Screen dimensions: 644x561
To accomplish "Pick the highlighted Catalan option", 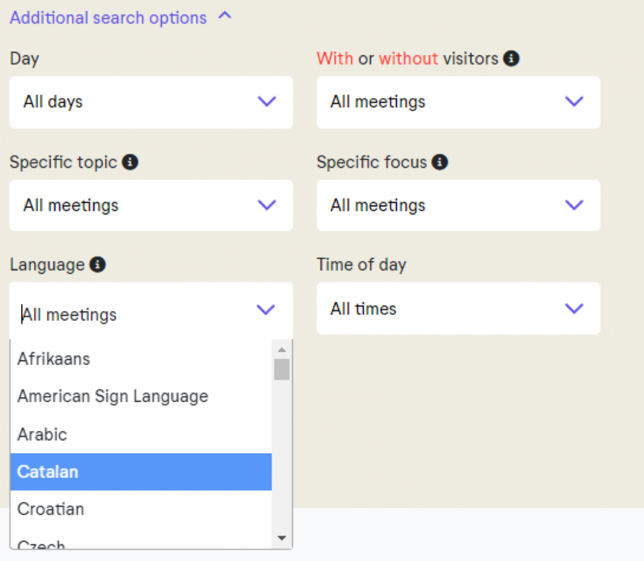I will [48, 472].
